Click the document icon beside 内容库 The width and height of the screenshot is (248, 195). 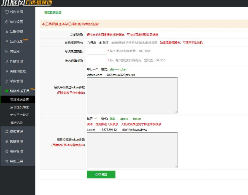pyautogui.click(x=7, y=52)
